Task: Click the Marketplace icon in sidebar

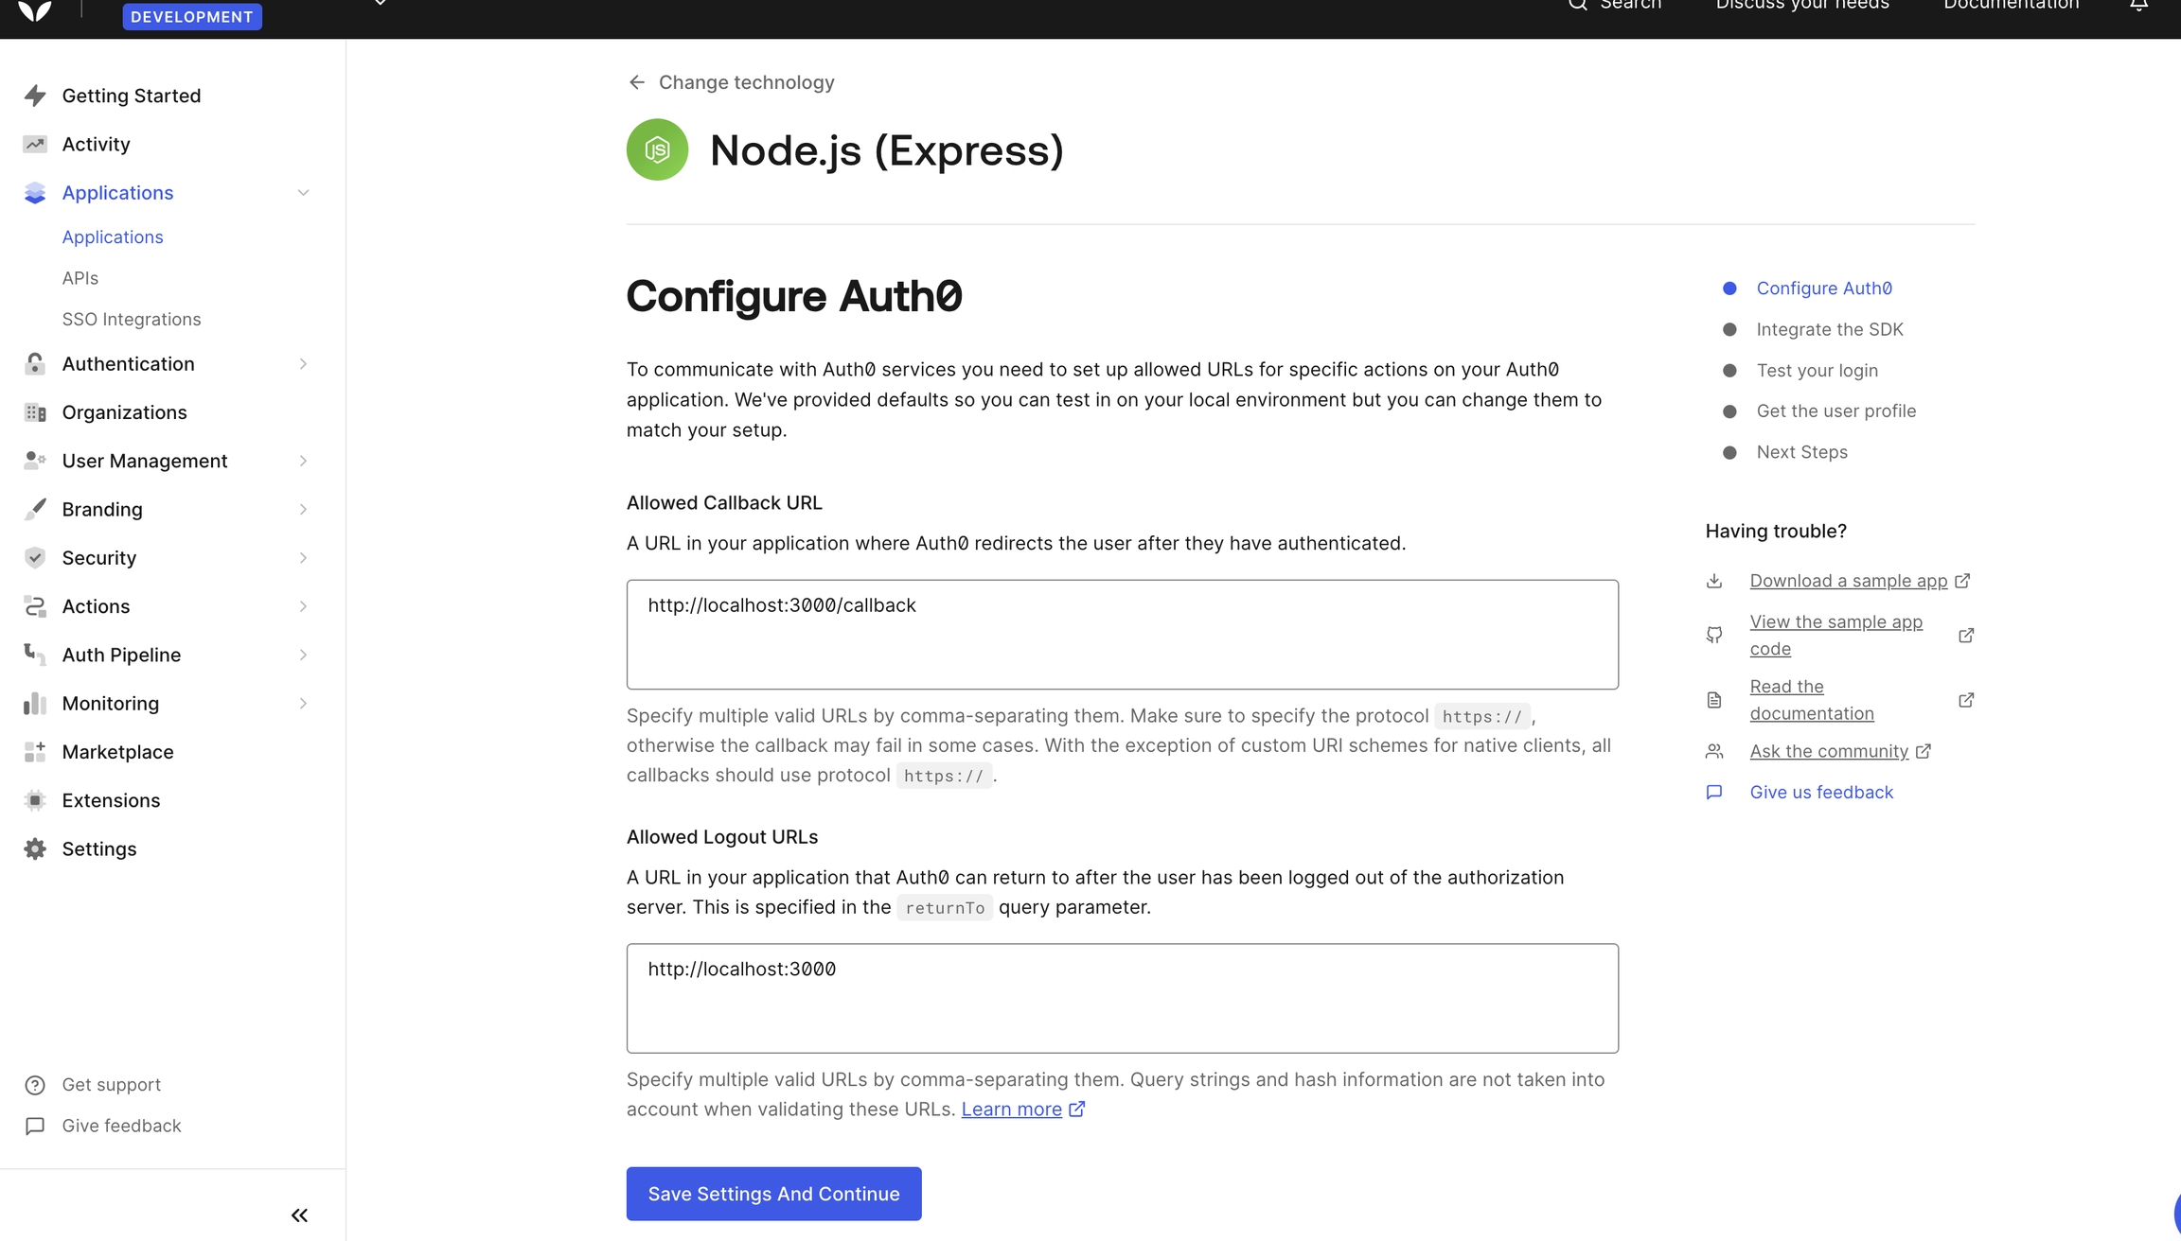Action: [x=35, y=752]
